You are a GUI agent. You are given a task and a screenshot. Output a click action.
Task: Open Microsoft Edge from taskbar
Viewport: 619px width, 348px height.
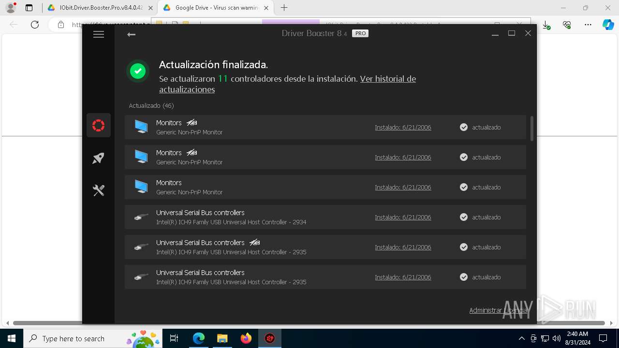point(199,338)
